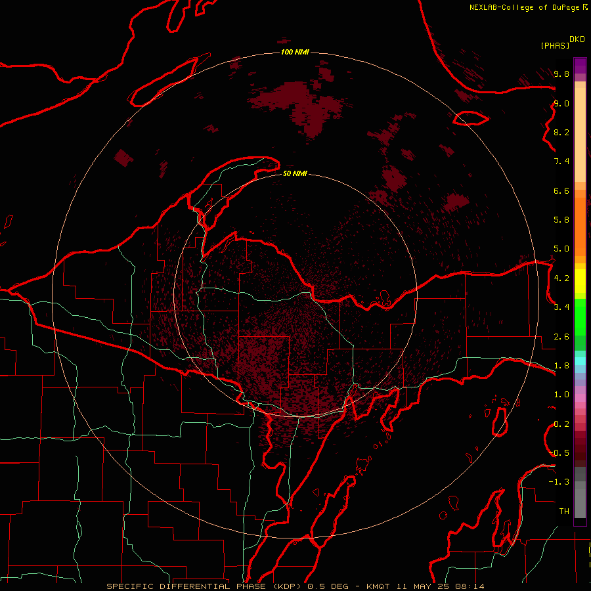Click the DKD label above the color scale
This screenshot has height=591, width=591.
click(577, 39)
